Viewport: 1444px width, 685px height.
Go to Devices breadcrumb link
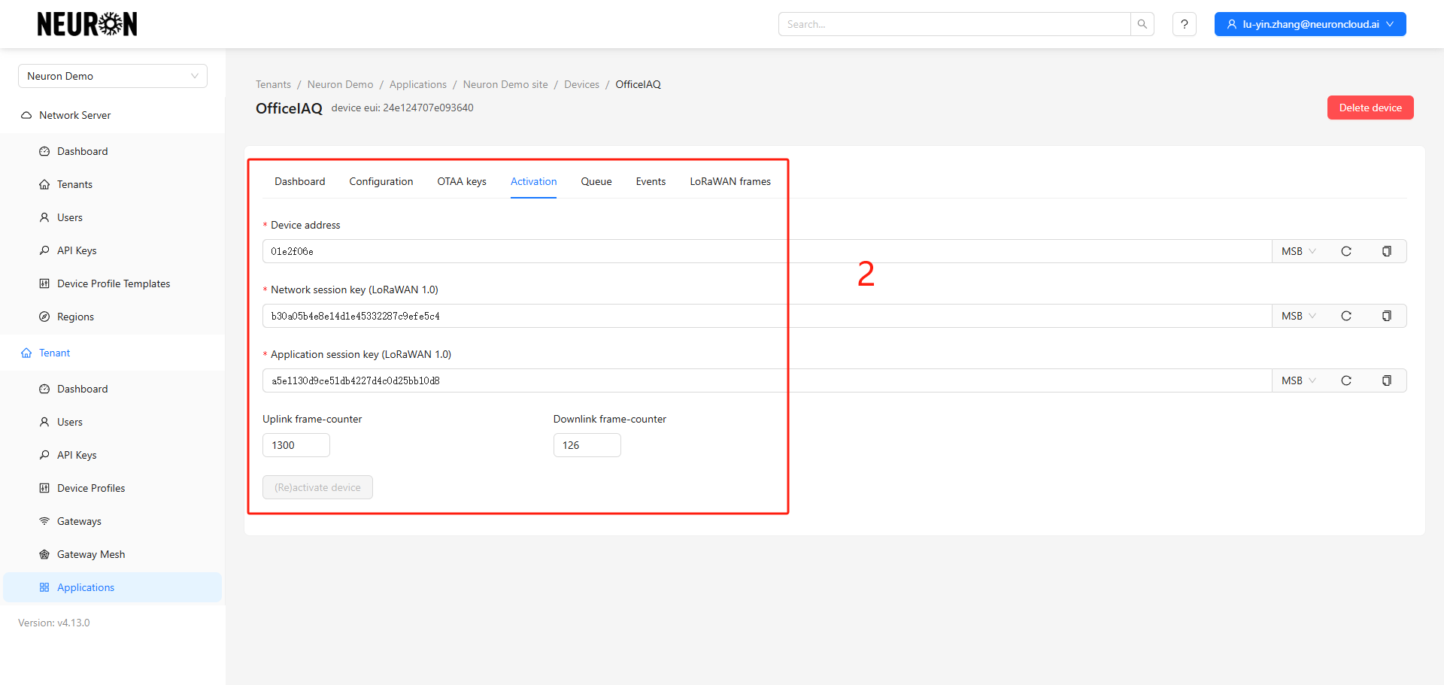[582, 84]
